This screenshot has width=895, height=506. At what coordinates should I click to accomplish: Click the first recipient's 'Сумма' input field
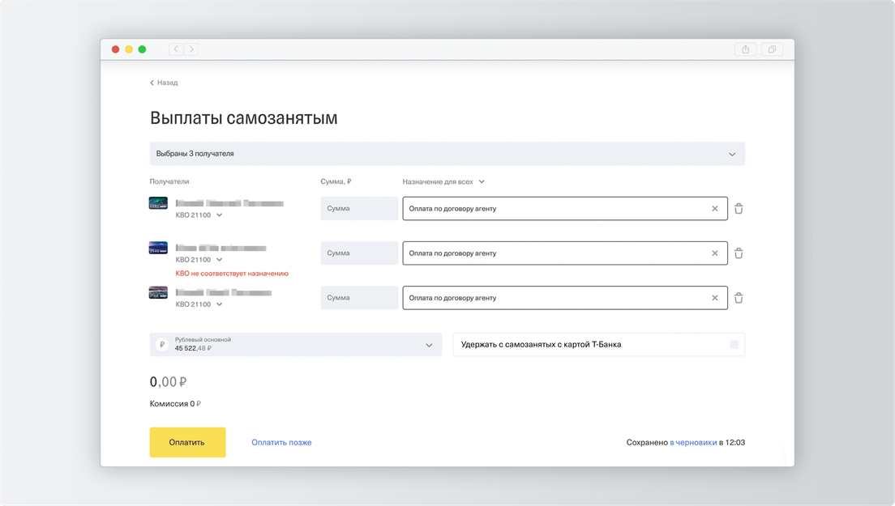coord(359,209)
